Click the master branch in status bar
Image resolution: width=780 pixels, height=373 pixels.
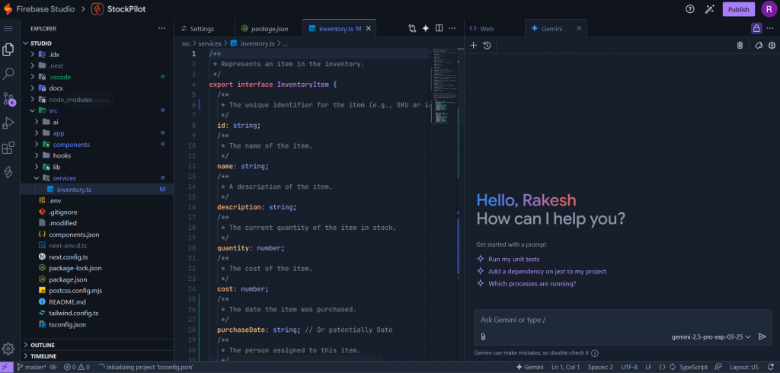32,367
